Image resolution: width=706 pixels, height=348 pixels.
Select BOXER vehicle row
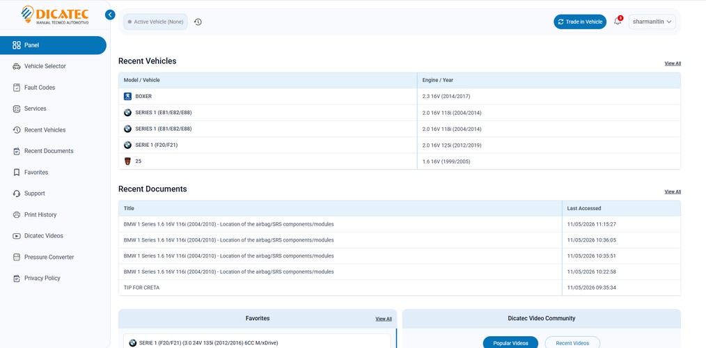400,96
